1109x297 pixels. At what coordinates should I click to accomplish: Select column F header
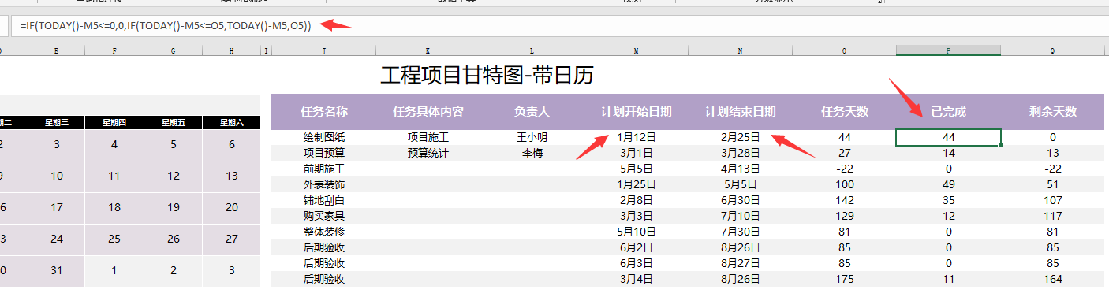[x=114, y=50]
